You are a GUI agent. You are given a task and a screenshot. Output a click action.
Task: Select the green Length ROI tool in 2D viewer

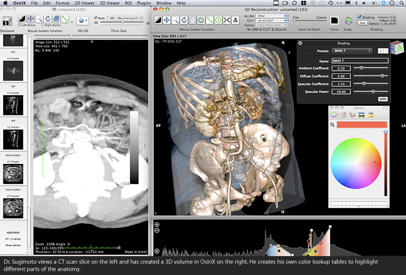point(65,19)
